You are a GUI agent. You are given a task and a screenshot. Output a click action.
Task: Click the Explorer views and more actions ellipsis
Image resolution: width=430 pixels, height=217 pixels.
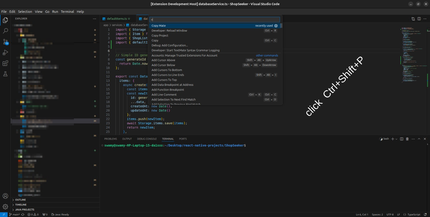[x=94, y=19]
